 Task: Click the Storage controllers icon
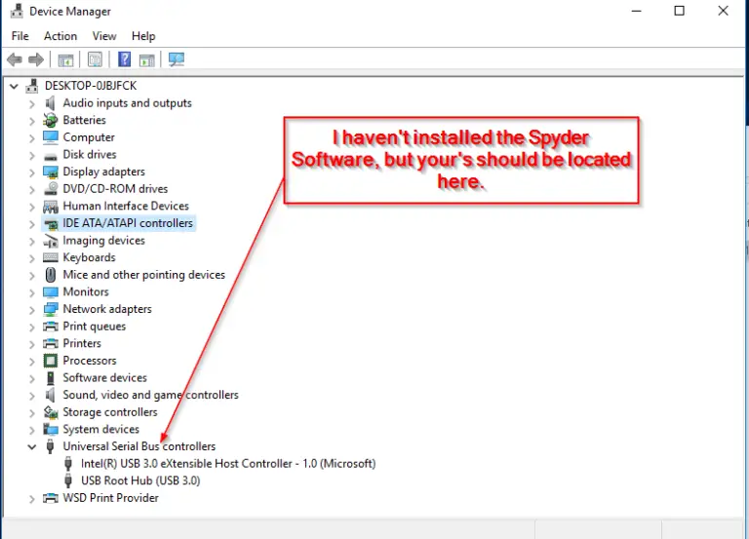tap(50, 412)
